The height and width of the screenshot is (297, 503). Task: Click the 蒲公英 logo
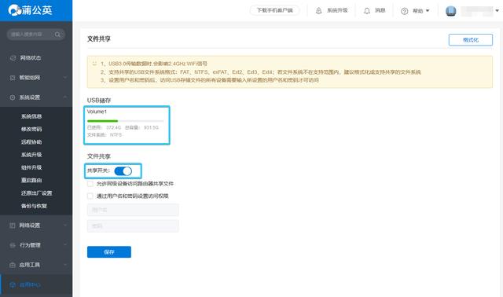[x=30, y=10]
